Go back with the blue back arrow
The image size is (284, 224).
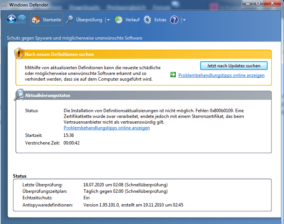click(11, 19)
